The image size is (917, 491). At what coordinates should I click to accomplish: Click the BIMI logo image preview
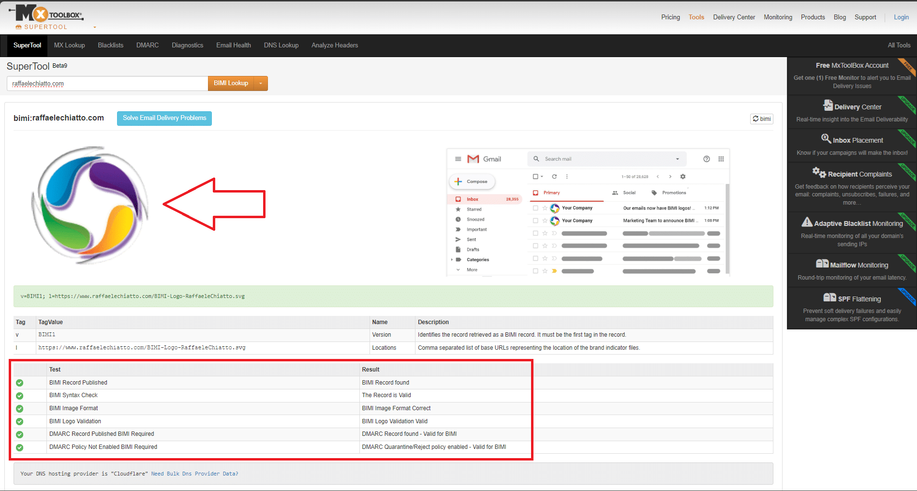90,205
